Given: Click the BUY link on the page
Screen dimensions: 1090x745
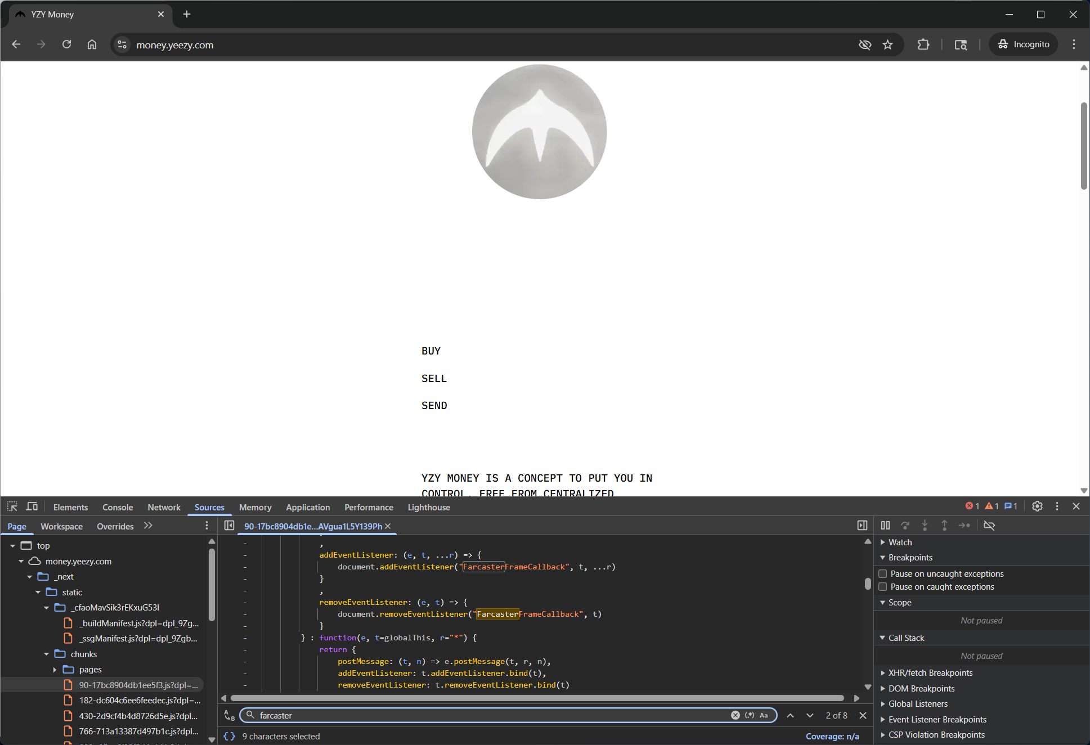Looking at the screenshot, I should pyautogui.click(x=431, y=351).
